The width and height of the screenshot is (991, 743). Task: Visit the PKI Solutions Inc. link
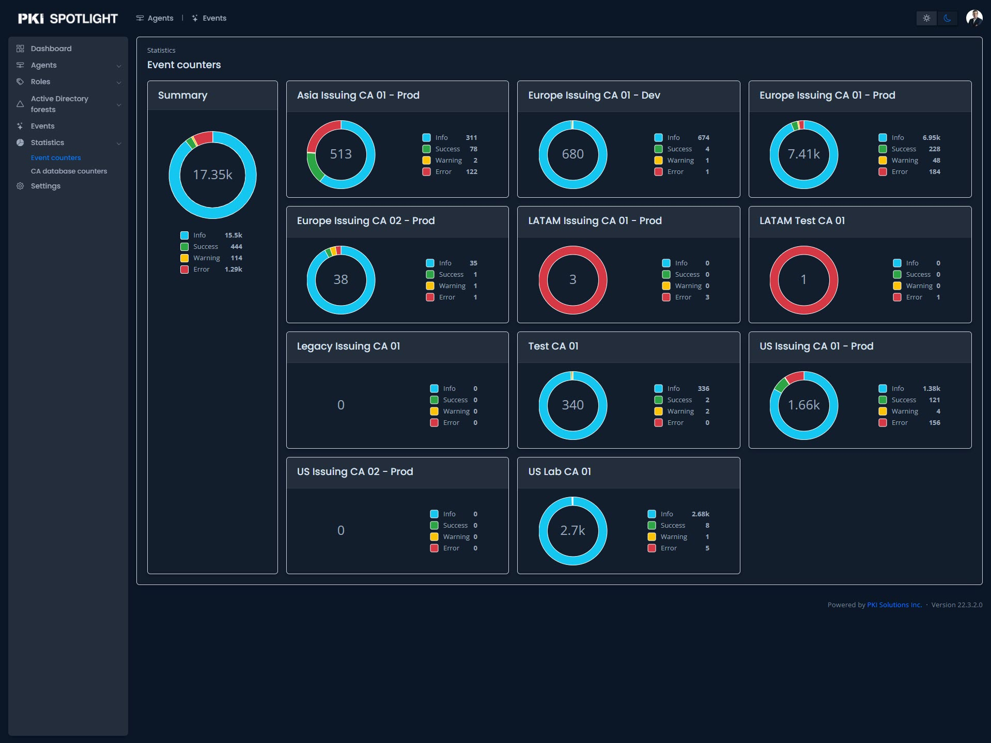894,605
